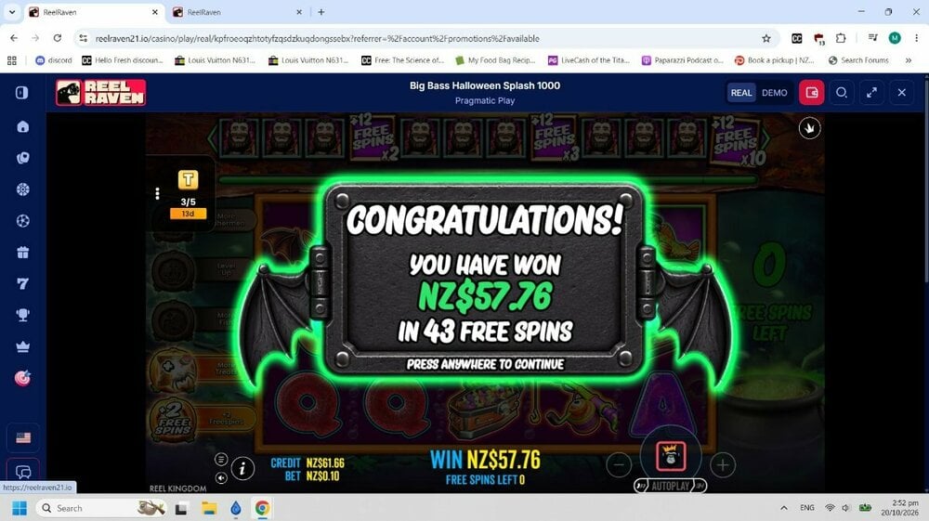Open the discord bookmark
This screenshot has height=521, width=929.
[x=54, y=60]
